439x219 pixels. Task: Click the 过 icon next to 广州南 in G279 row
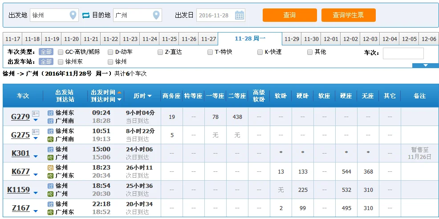[x=50, y=121]
